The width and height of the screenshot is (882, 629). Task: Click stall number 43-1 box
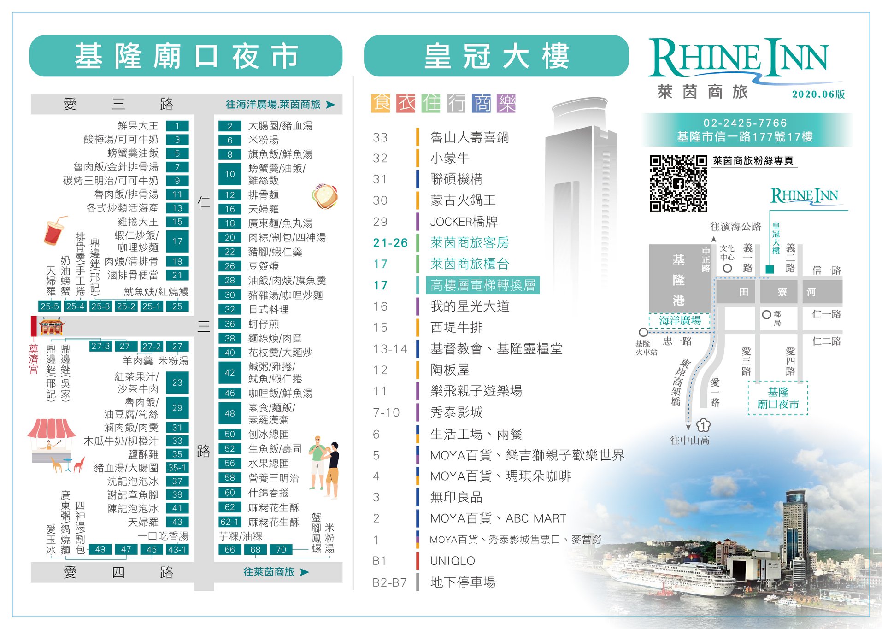coord(177,549)
